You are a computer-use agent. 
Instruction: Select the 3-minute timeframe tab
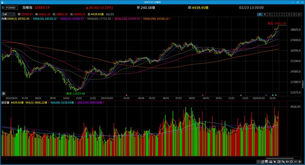click(x=279, y=14)
